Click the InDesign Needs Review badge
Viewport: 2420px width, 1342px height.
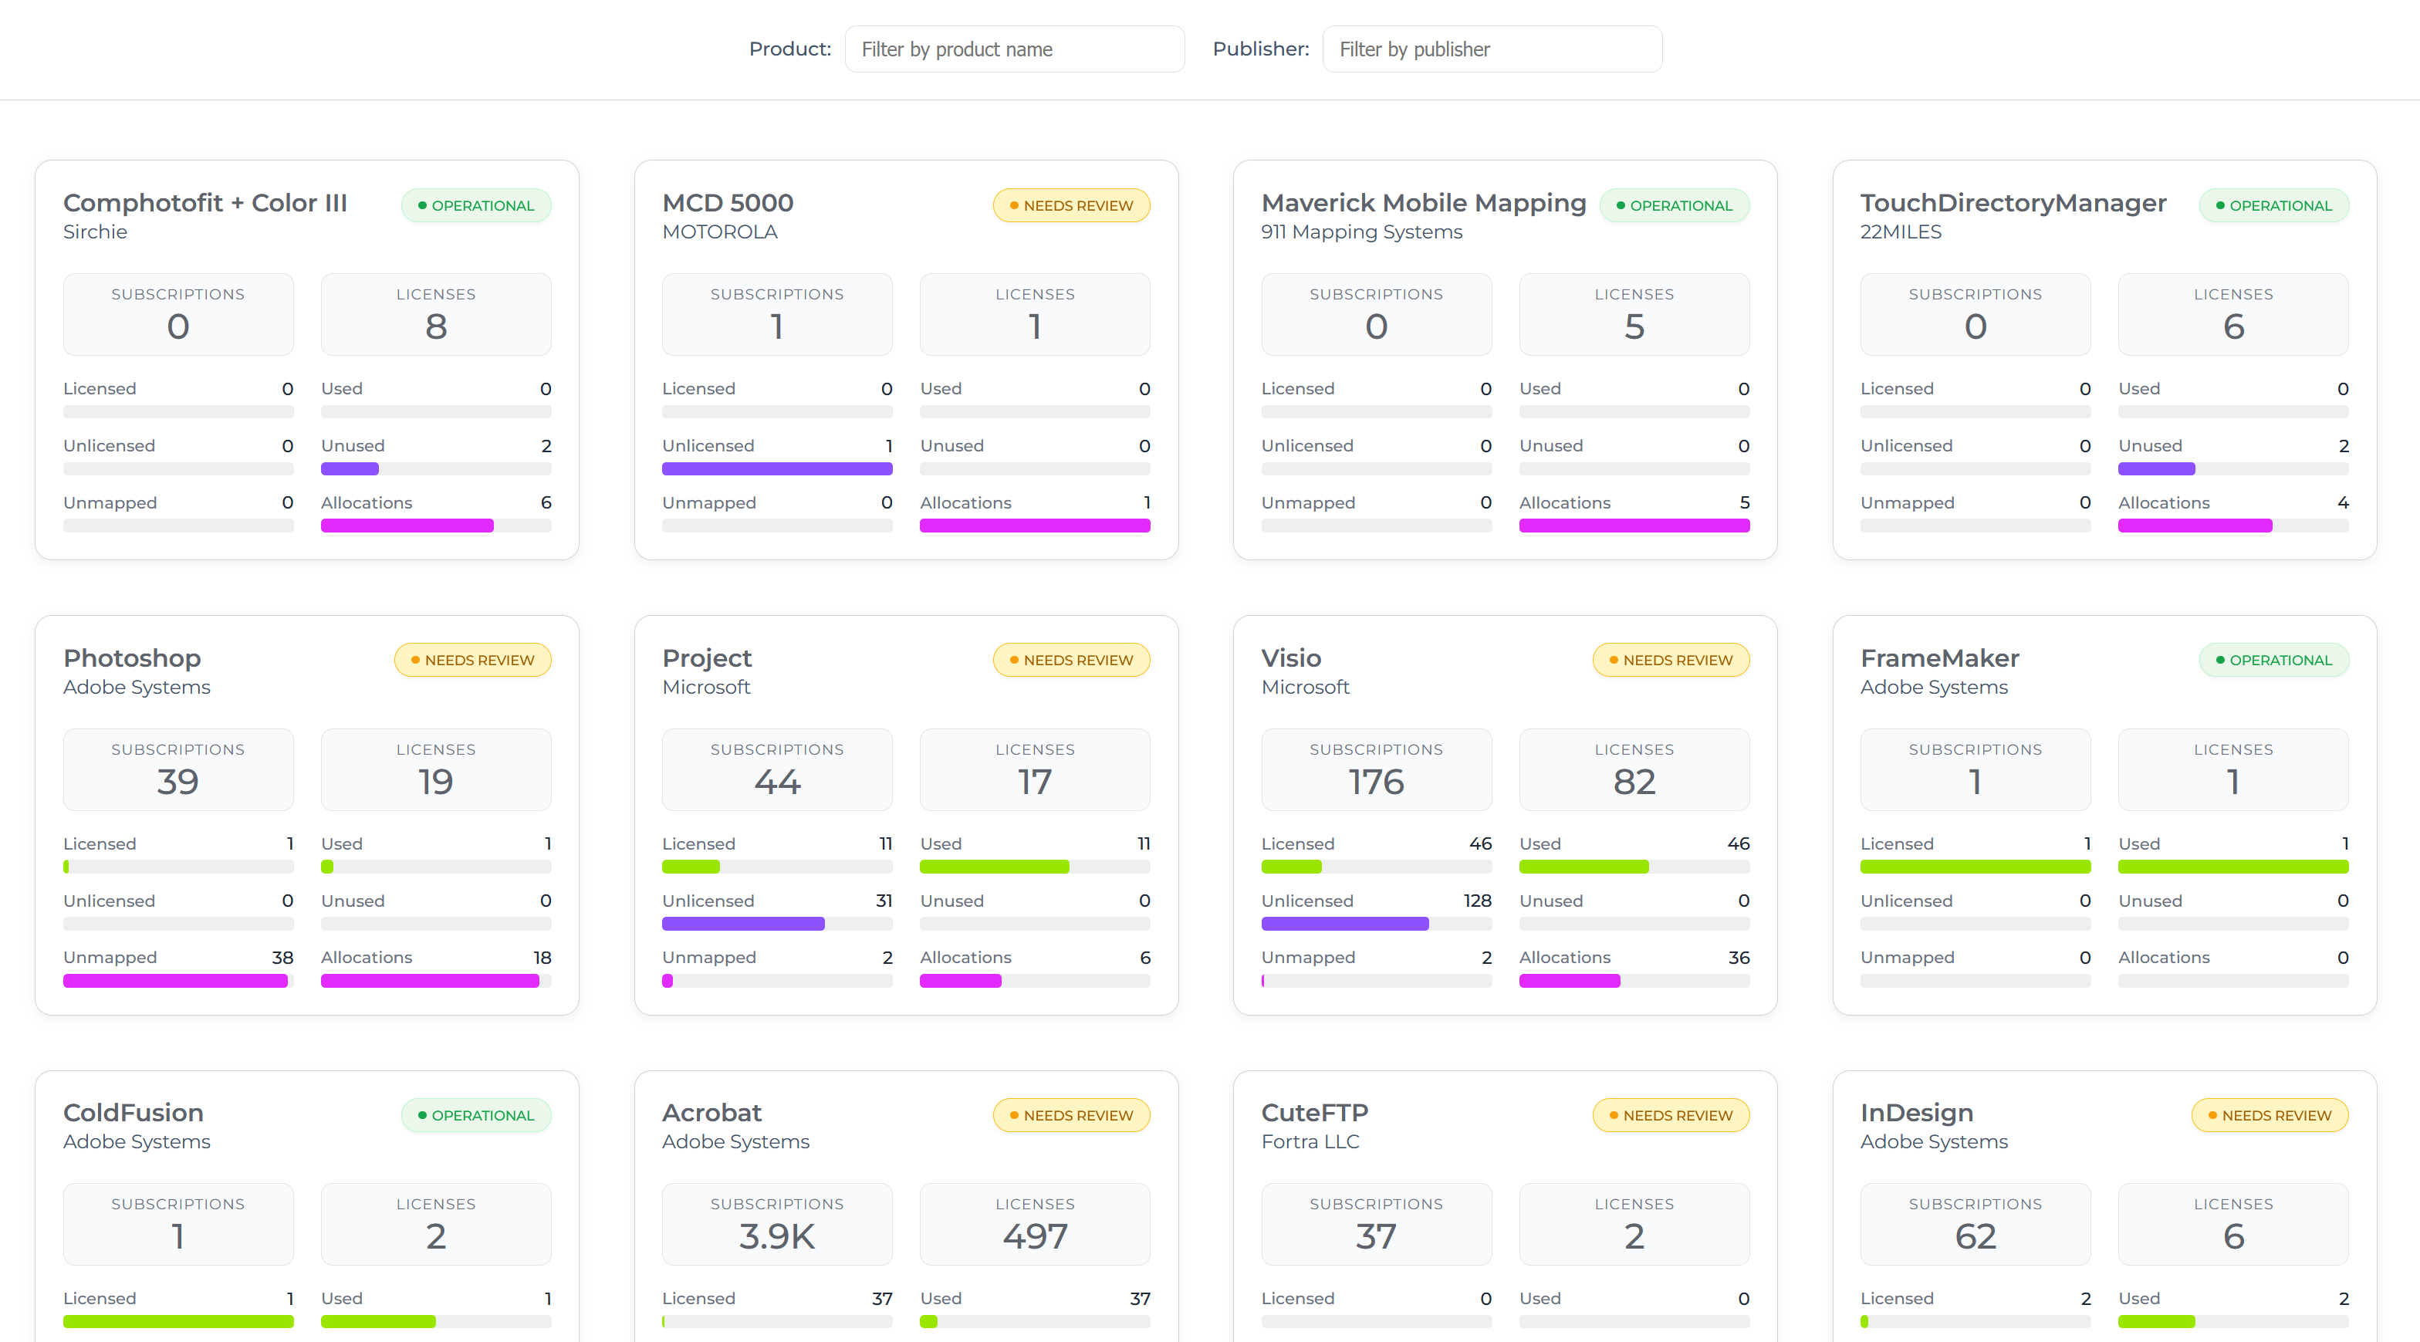[2269, 1116]
